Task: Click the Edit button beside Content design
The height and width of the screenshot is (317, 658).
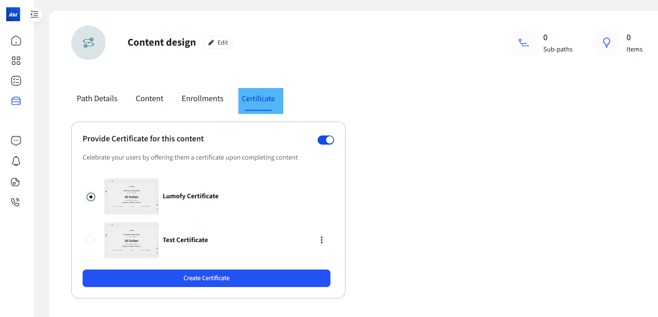Action: (x=218, y=43)
